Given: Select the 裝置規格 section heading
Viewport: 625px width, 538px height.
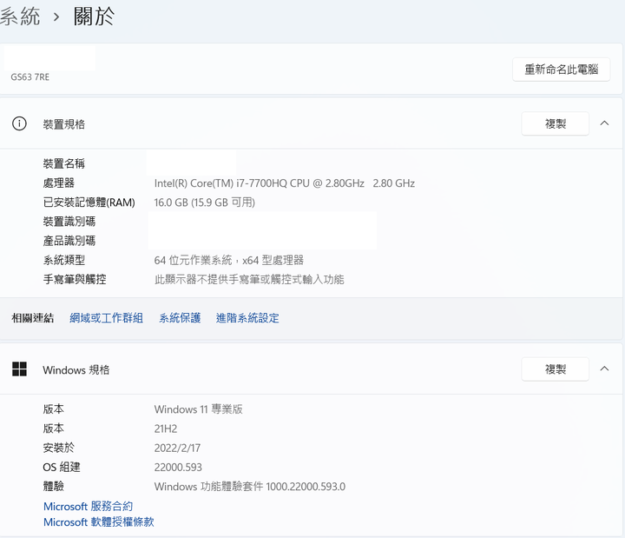Looking at the screenshot, I should 63,124.
